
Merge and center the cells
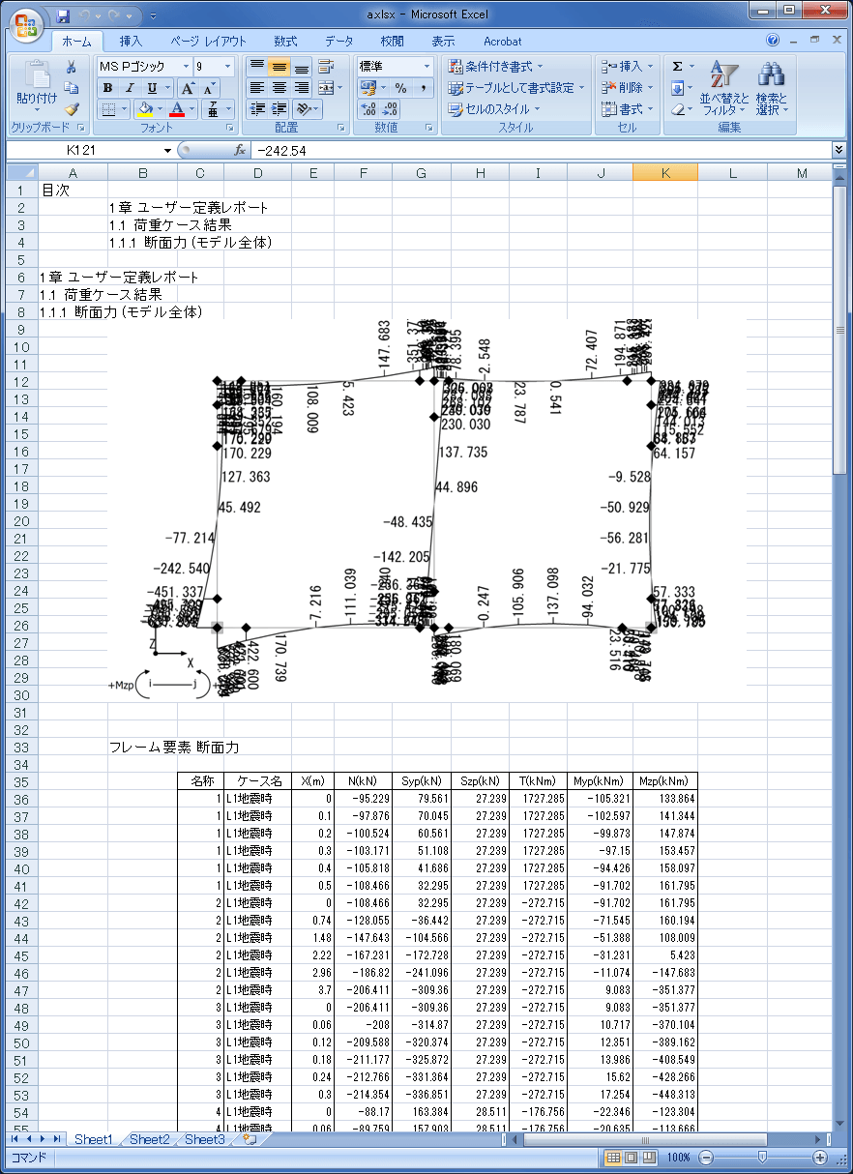coord(326,88)
